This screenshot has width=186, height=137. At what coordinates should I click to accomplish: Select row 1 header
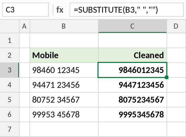9,40
